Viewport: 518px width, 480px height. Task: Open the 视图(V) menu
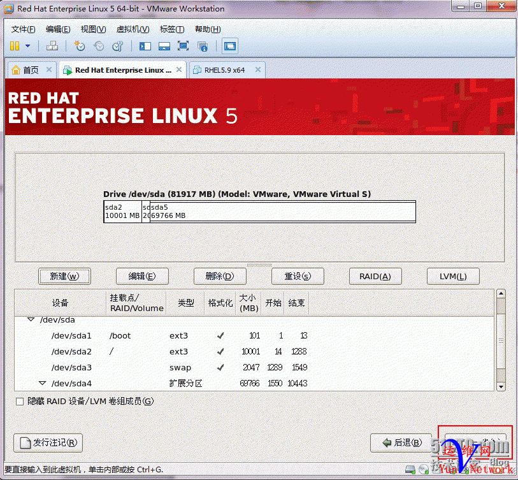(93, 29)
